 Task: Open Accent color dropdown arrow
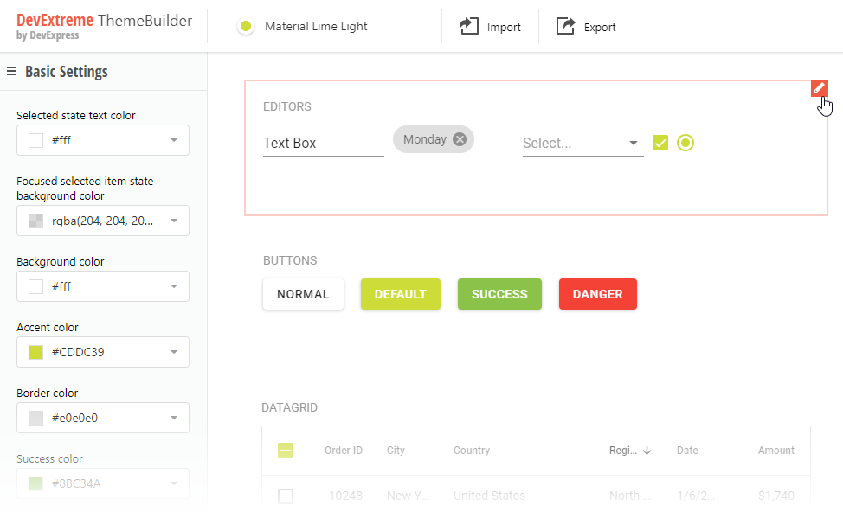[x=174, y=352]
